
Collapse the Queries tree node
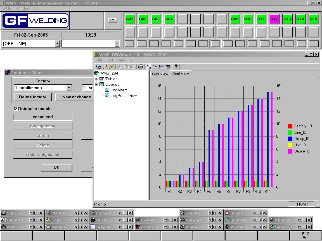tap(97, 84)
